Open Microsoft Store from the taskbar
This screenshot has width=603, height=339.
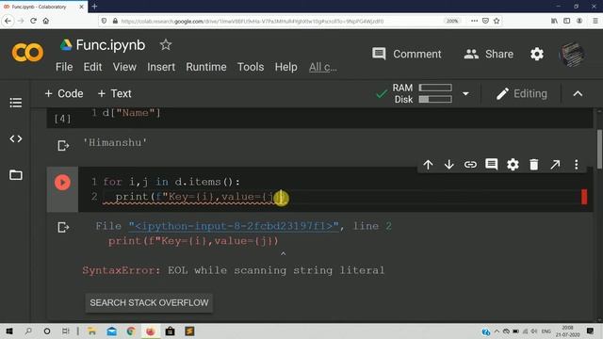(170, 331)
